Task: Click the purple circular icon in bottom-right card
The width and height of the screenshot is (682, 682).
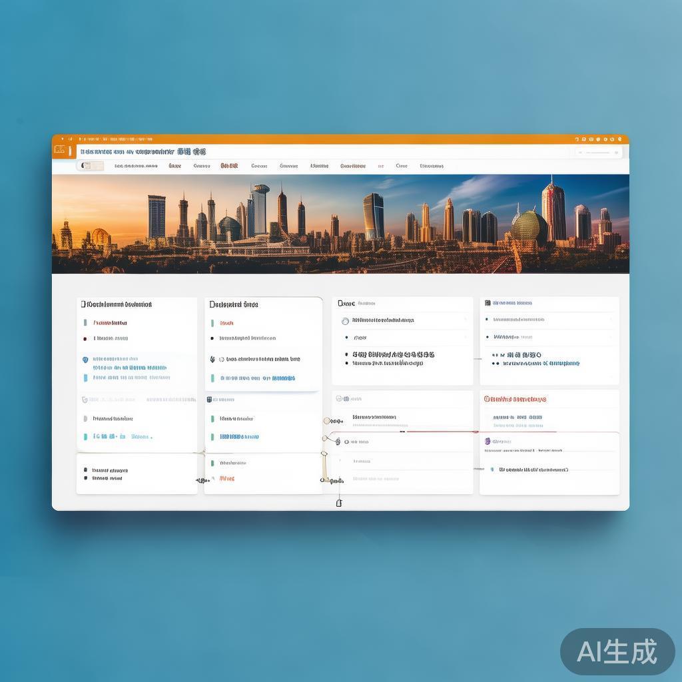Action: click(x=488, y=441)
